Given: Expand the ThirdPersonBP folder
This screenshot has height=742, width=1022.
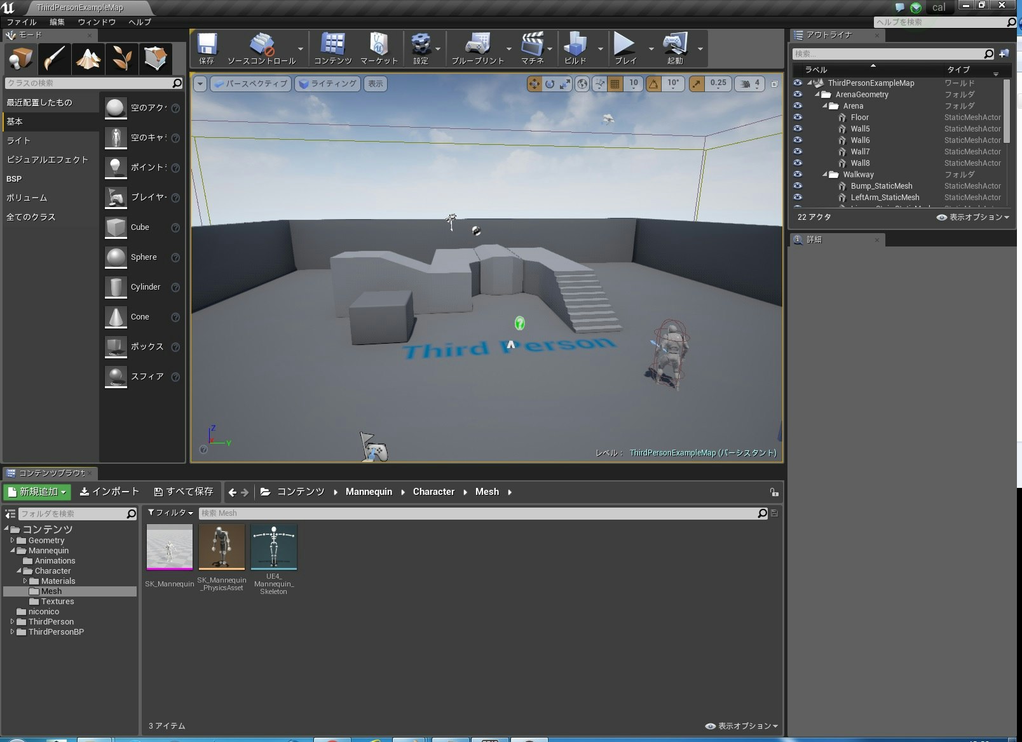Looking at the screenshot, I should pos(12,632).
